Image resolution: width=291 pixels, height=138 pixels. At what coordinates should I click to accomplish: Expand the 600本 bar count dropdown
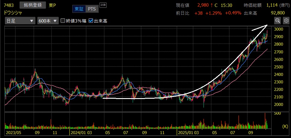click(x=48, y=21)
